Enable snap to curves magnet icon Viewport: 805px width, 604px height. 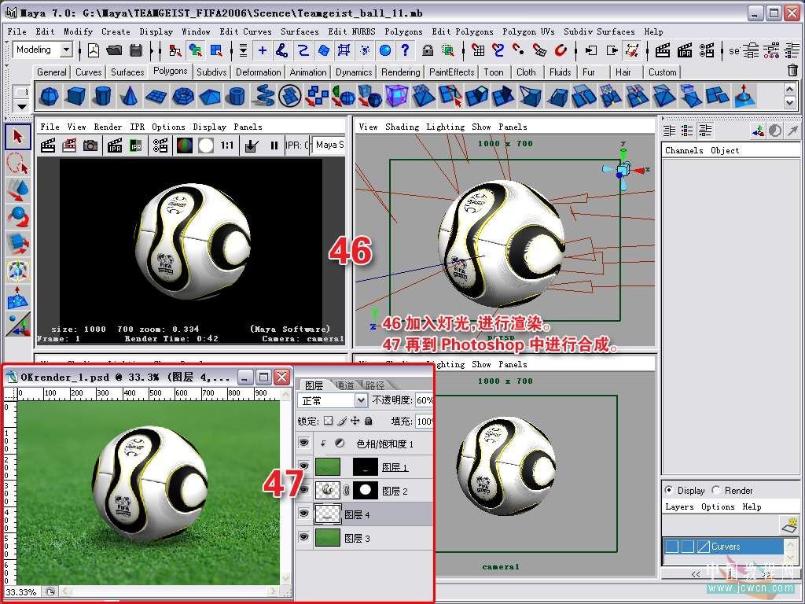click(498, 50)
